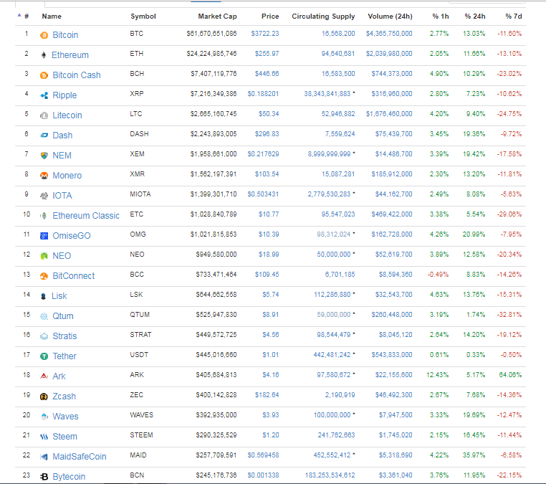Open Litecoin price $50.34 link
The height and width of the screenshot is (484, 546).
click(269, 114)
